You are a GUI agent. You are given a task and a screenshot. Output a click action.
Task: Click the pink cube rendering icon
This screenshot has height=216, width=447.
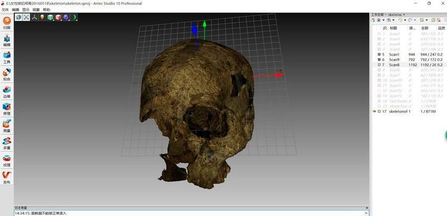point(59,17)
